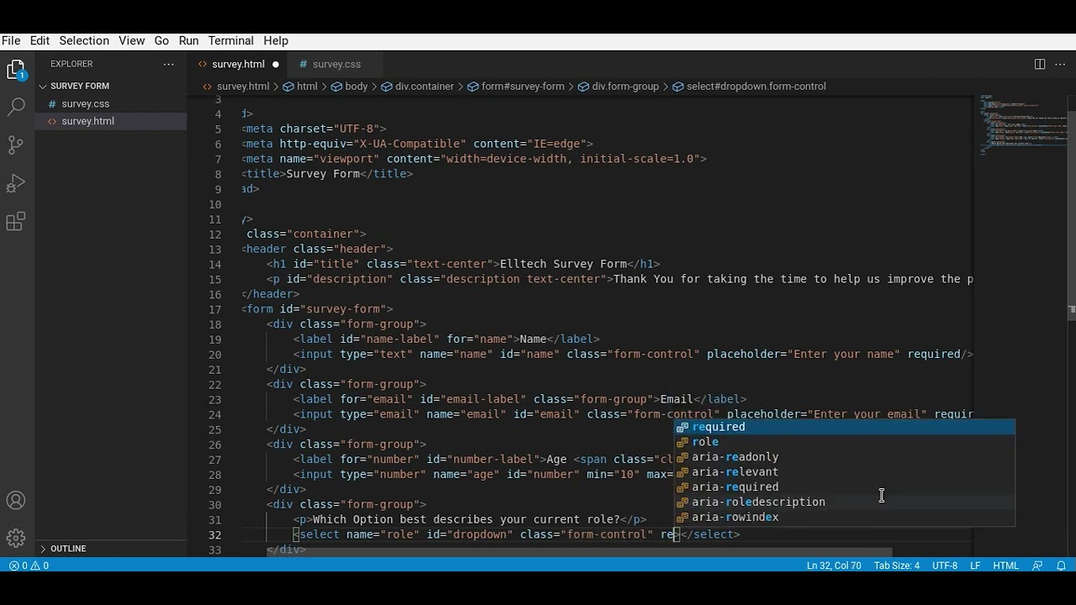Switch to the survey.html editor tab
This screenshot has width=1076, height=605.
tap(238, 64)
